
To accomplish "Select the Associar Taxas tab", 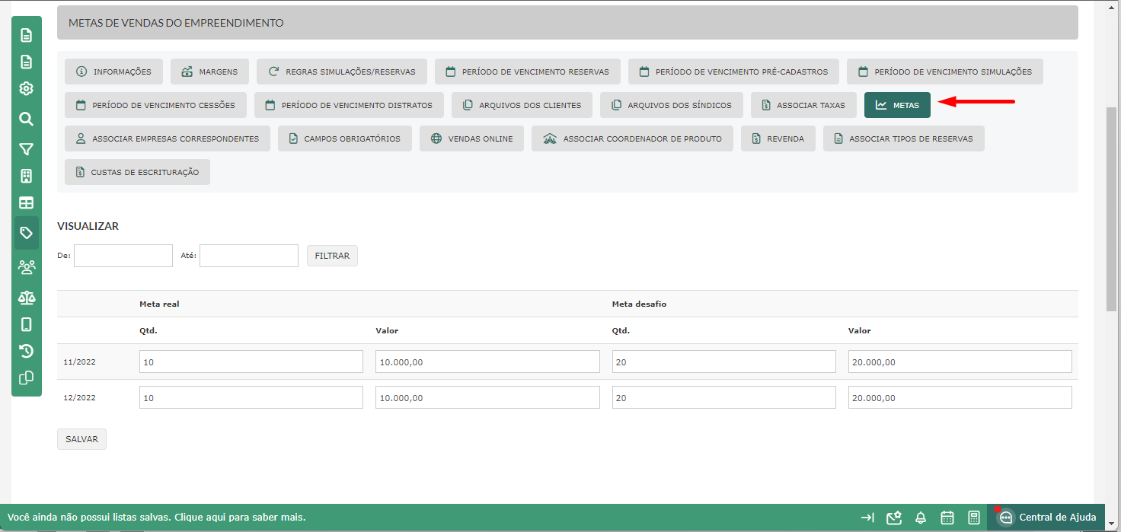I will 803,105.
